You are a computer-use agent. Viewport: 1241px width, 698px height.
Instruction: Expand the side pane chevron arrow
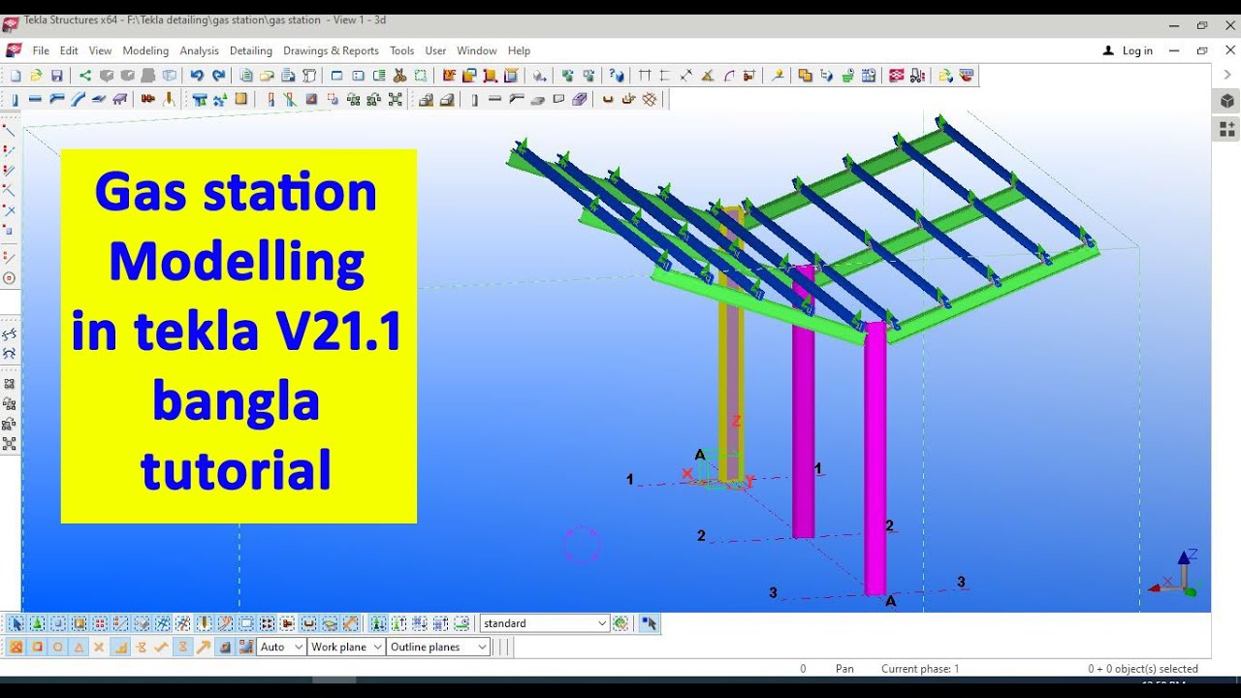click(1227, 75)
